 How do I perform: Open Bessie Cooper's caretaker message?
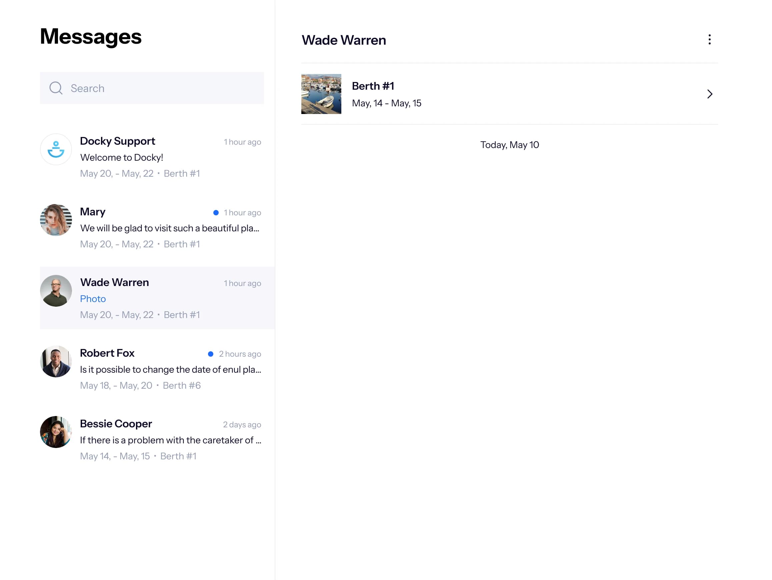tap(170, 440)
